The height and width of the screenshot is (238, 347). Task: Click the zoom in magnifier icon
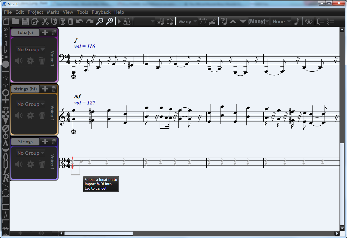109,21
